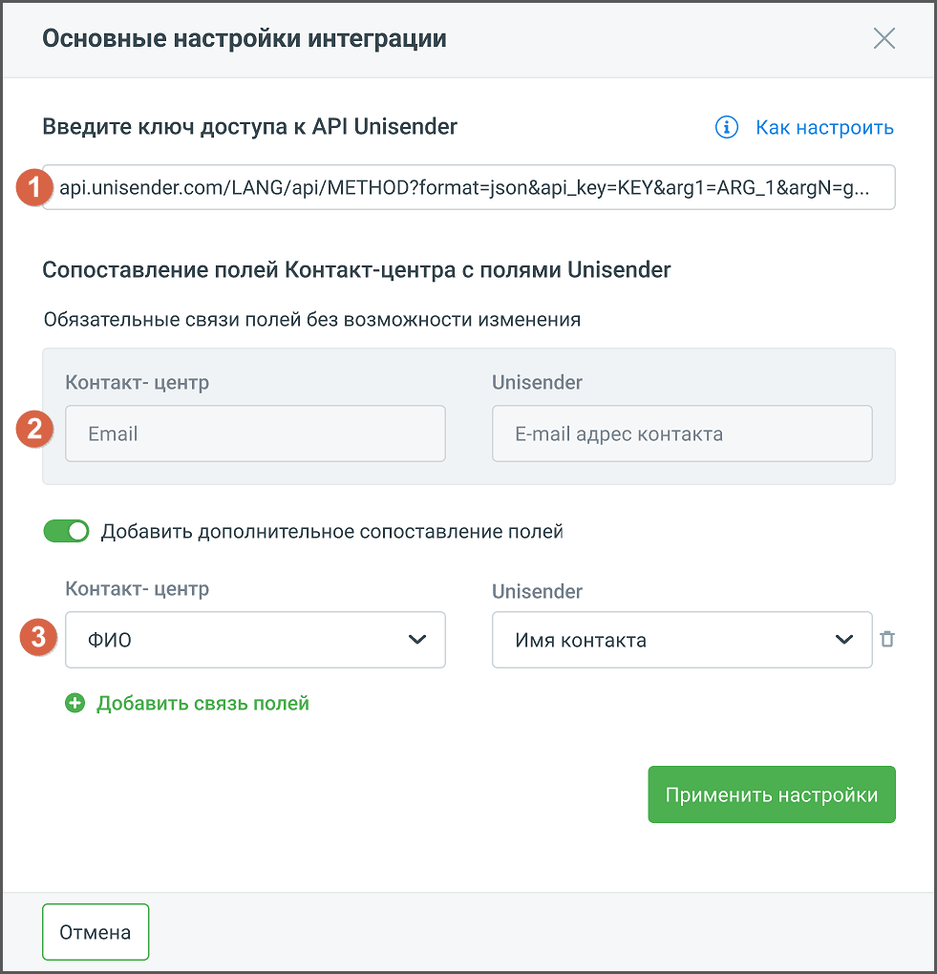
Task: Click the disabled Email field under Контакт-центр
Action: [255, 434]
